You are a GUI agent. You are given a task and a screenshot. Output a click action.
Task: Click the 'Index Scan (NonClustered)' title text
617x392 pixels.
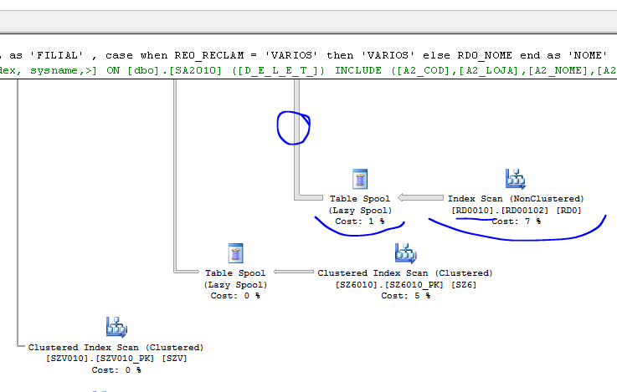tap(516, 199)
